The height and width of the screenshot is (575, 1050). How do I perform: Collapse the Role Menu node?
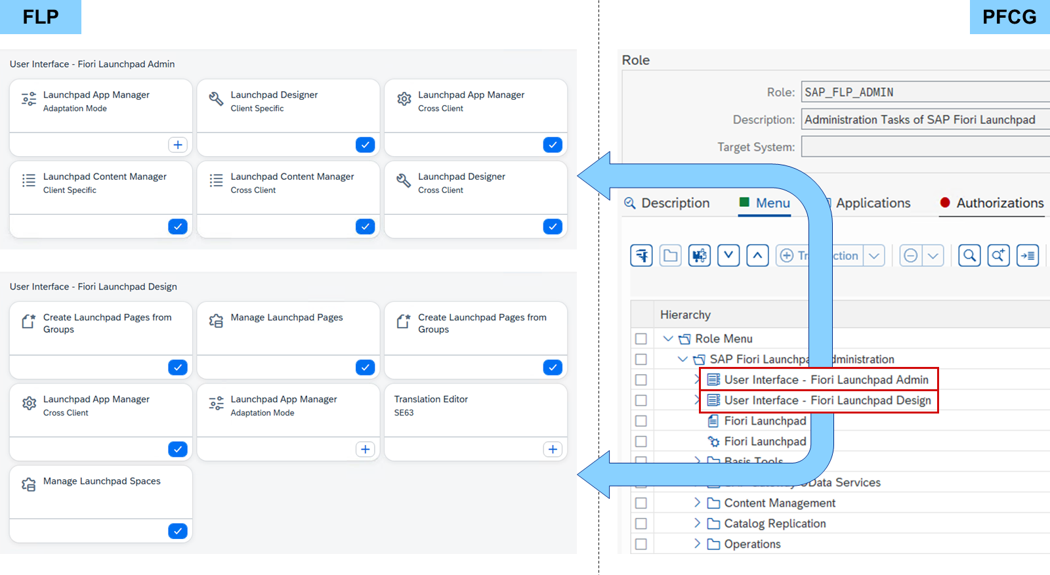(x=668, y=339)
